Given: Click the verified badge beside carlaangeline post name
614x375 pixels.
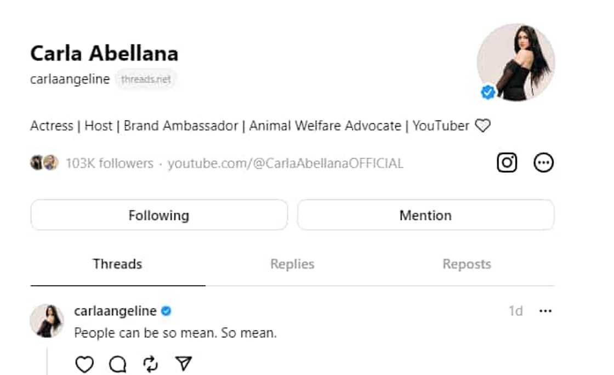Looking at the screenshot, I should [166, 311].
